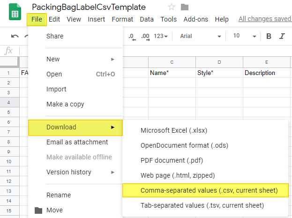This screenshot has width=292, height=218.
Task: Click the formula bar input
Action: tap(156, 51)
